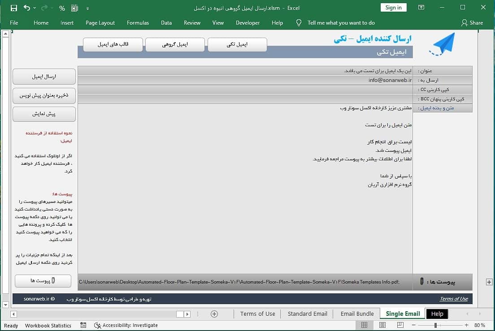This screenshot has width=495, height=331.
Task: Undo the last action in toolbar
Action: click(27, 8)
